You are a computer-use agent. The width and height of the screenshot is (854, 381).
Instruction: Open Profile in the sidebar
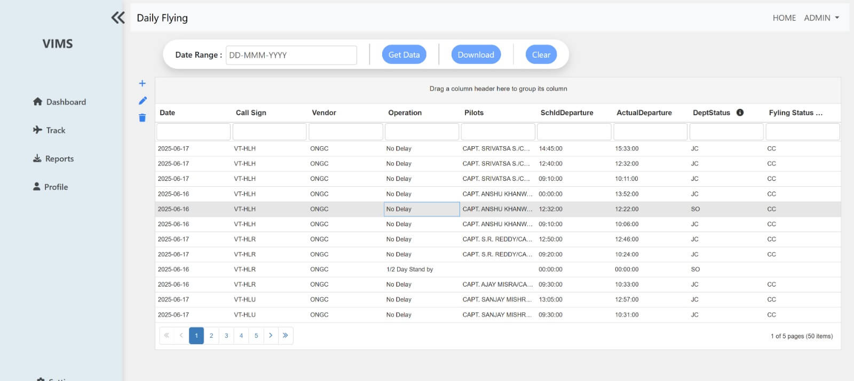[x=51, y=187]
